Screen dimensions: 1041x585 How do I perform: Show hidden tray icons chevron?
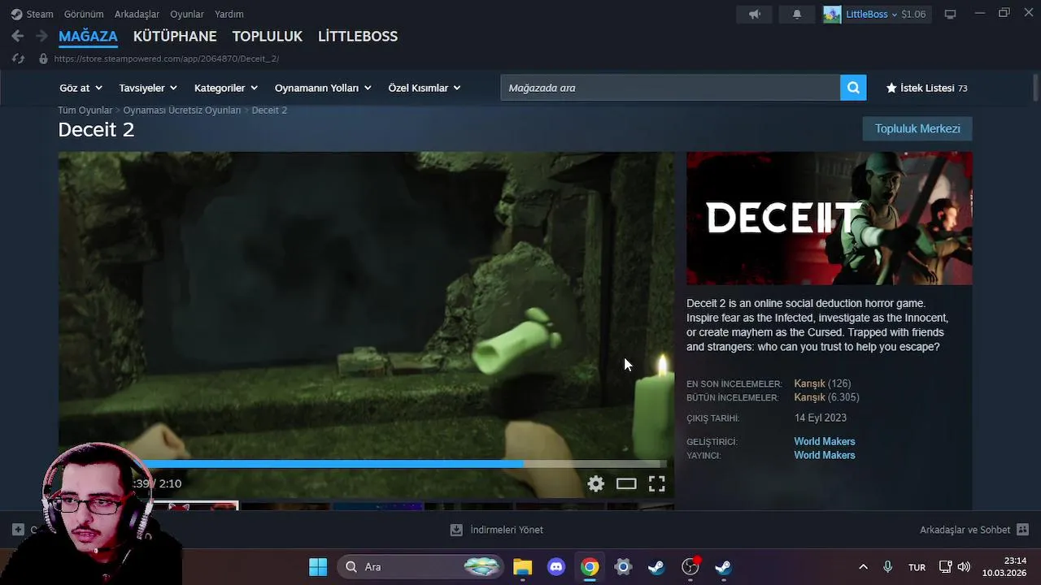(x=863, y=566)
